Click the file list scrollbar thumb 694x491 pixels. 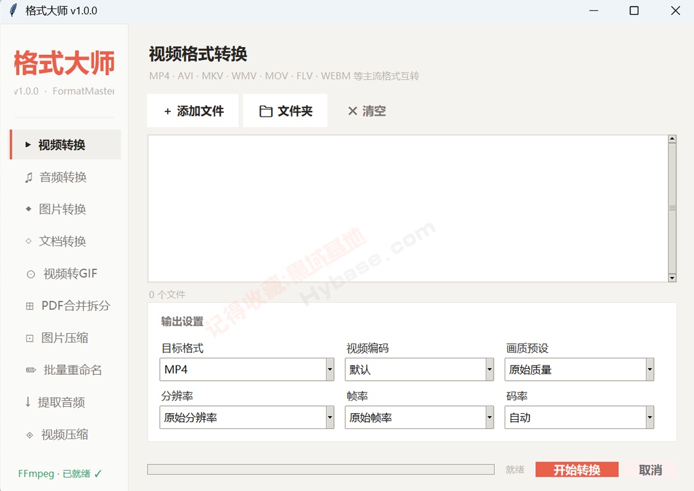[672, 208]
